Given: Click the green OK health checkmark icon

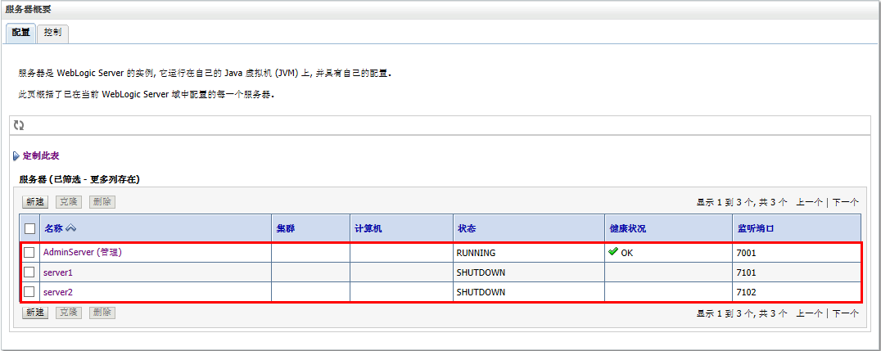Looking at the screenshot, I should pyautogui.click(x=613, y=252).
